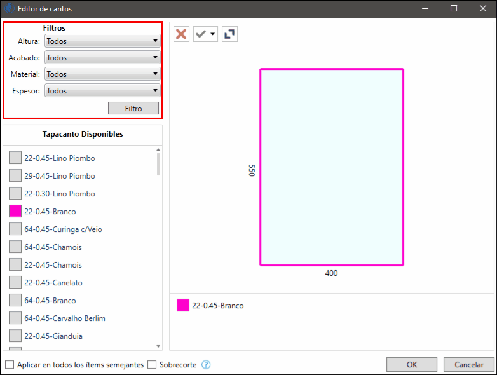
Task: Open the Material dropdown
Action: coord(102,74)
